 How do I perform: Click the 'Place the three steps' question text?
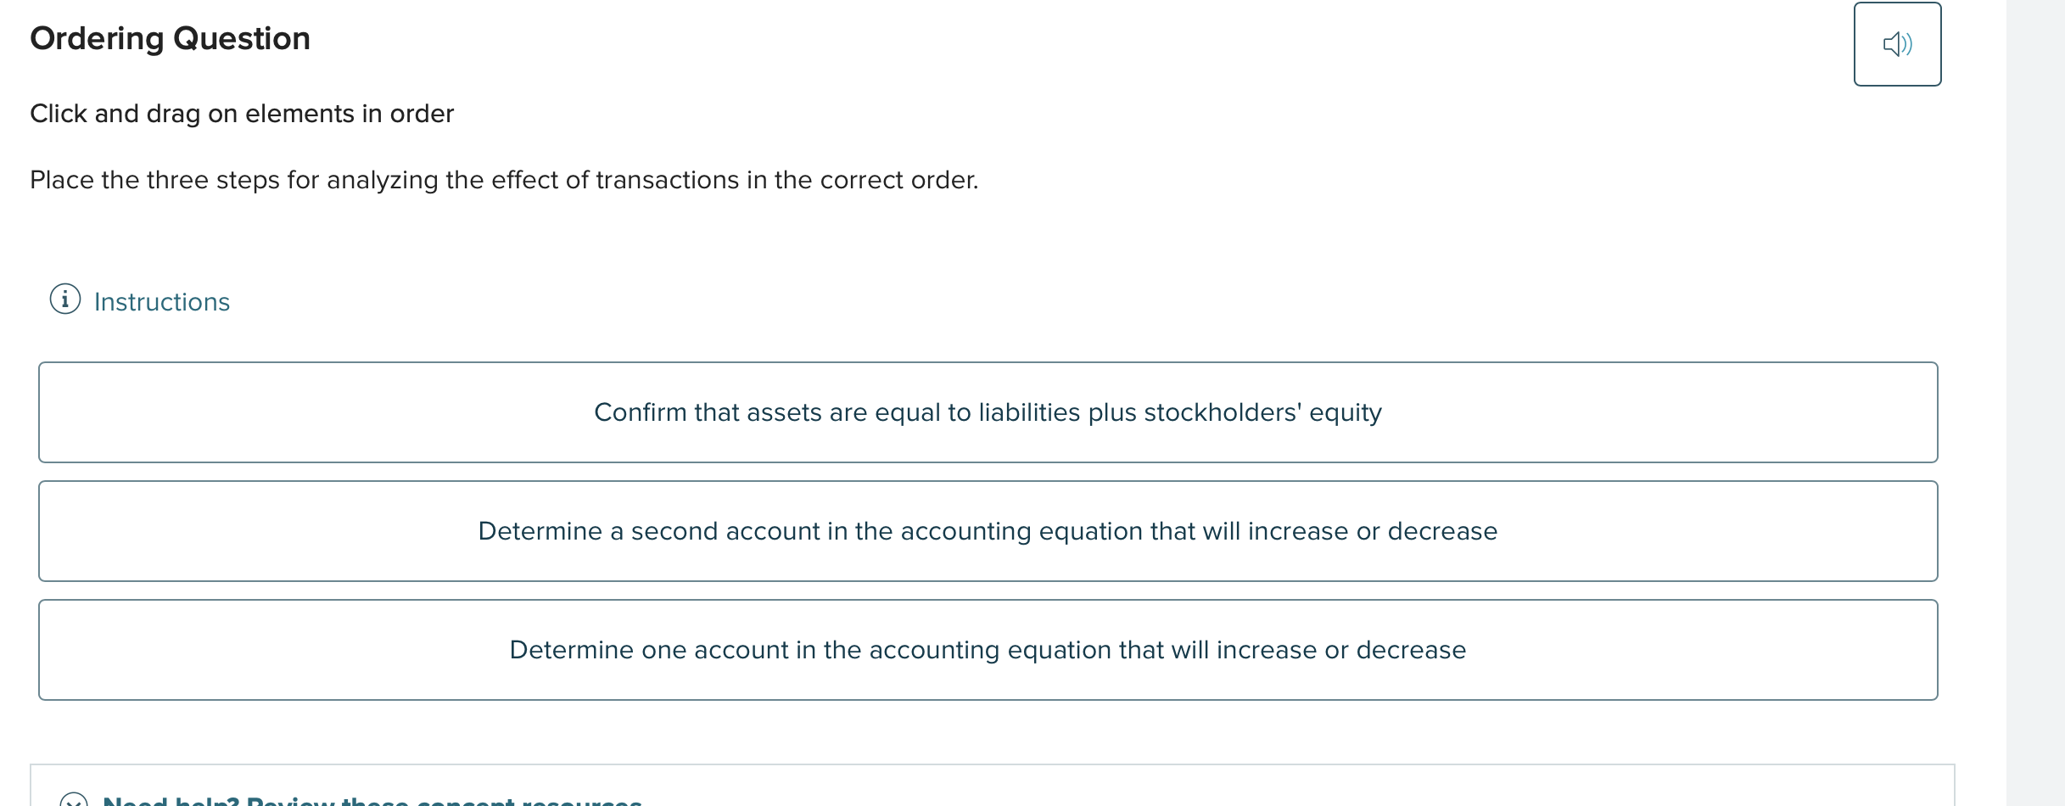pos(504,180)
